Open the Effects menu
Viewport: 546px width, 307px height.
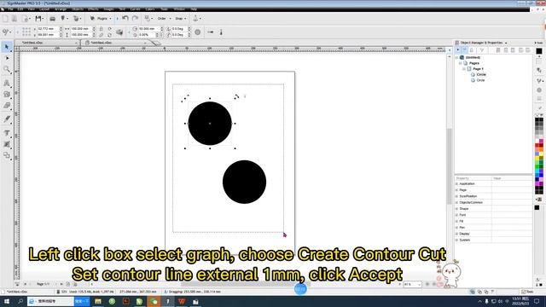click(x=93, y=9)
